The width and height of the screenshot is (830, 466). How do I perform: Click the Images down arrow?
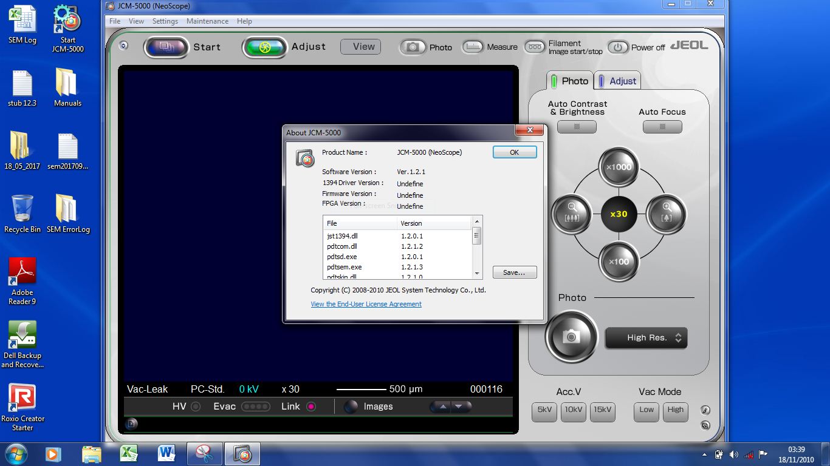[x=460, y=407]
